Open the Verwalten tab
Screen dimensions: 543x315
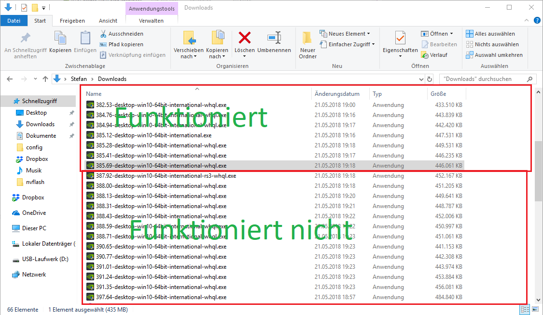point(151,21)
